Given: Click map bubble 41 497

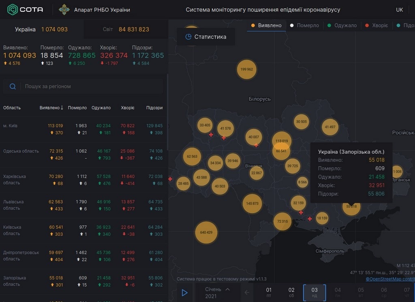Looking at the screenshot, I should (330, 127).
